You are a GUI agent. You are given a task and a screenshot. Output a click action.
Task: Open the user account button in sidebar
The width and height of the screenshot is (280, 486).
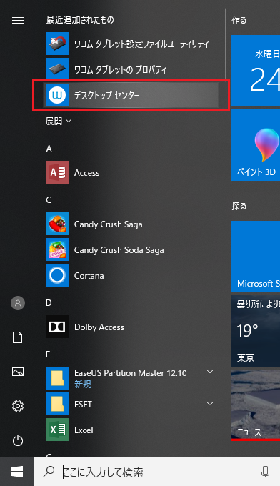(18, 303)
